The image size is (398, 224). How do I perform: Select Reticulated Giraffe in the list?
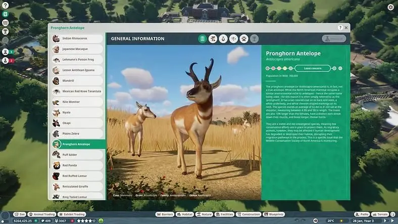(x=77, y=187)
